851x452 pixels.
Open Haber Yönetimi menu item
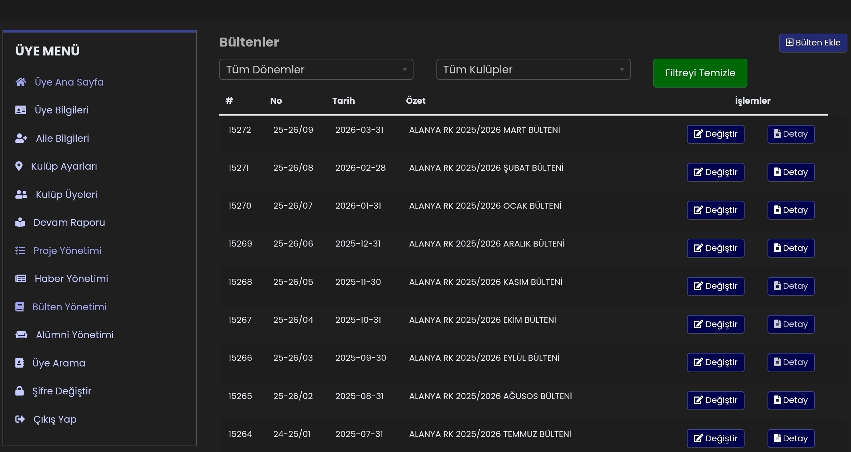point(71,278)
